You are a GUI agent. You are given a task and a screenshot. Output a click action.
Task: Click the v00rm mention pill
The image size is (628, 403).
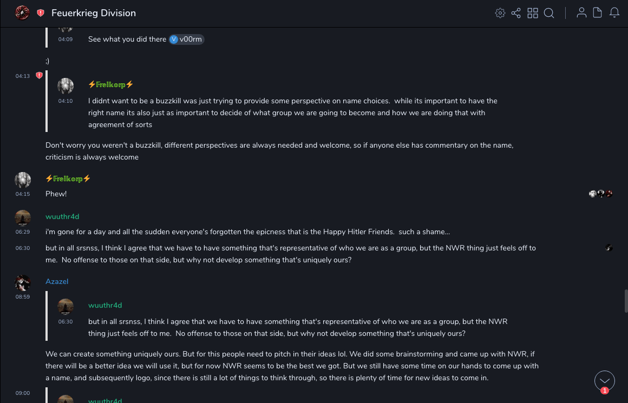tap(187, 39)
